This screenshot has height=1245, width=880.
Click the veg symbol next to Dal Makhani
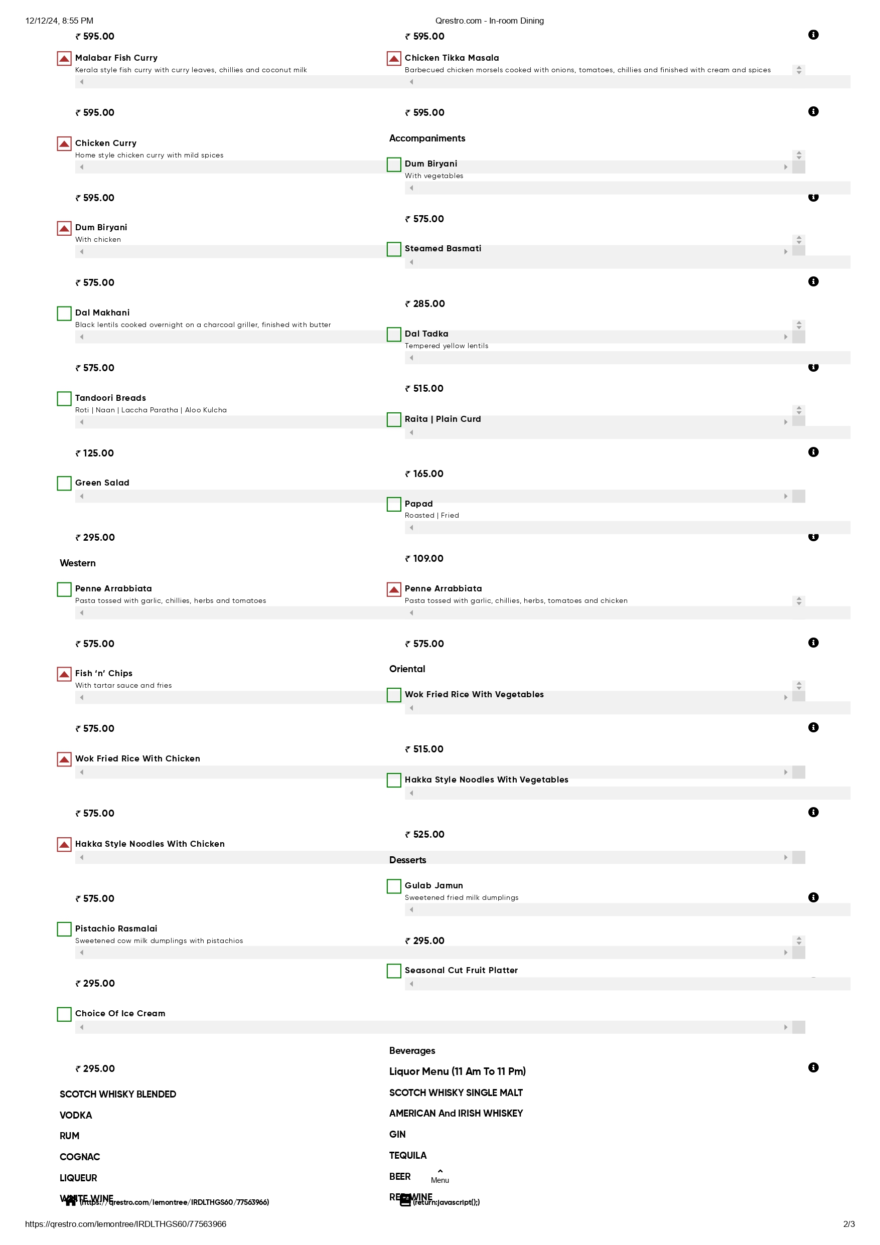(x=64, y=314)
